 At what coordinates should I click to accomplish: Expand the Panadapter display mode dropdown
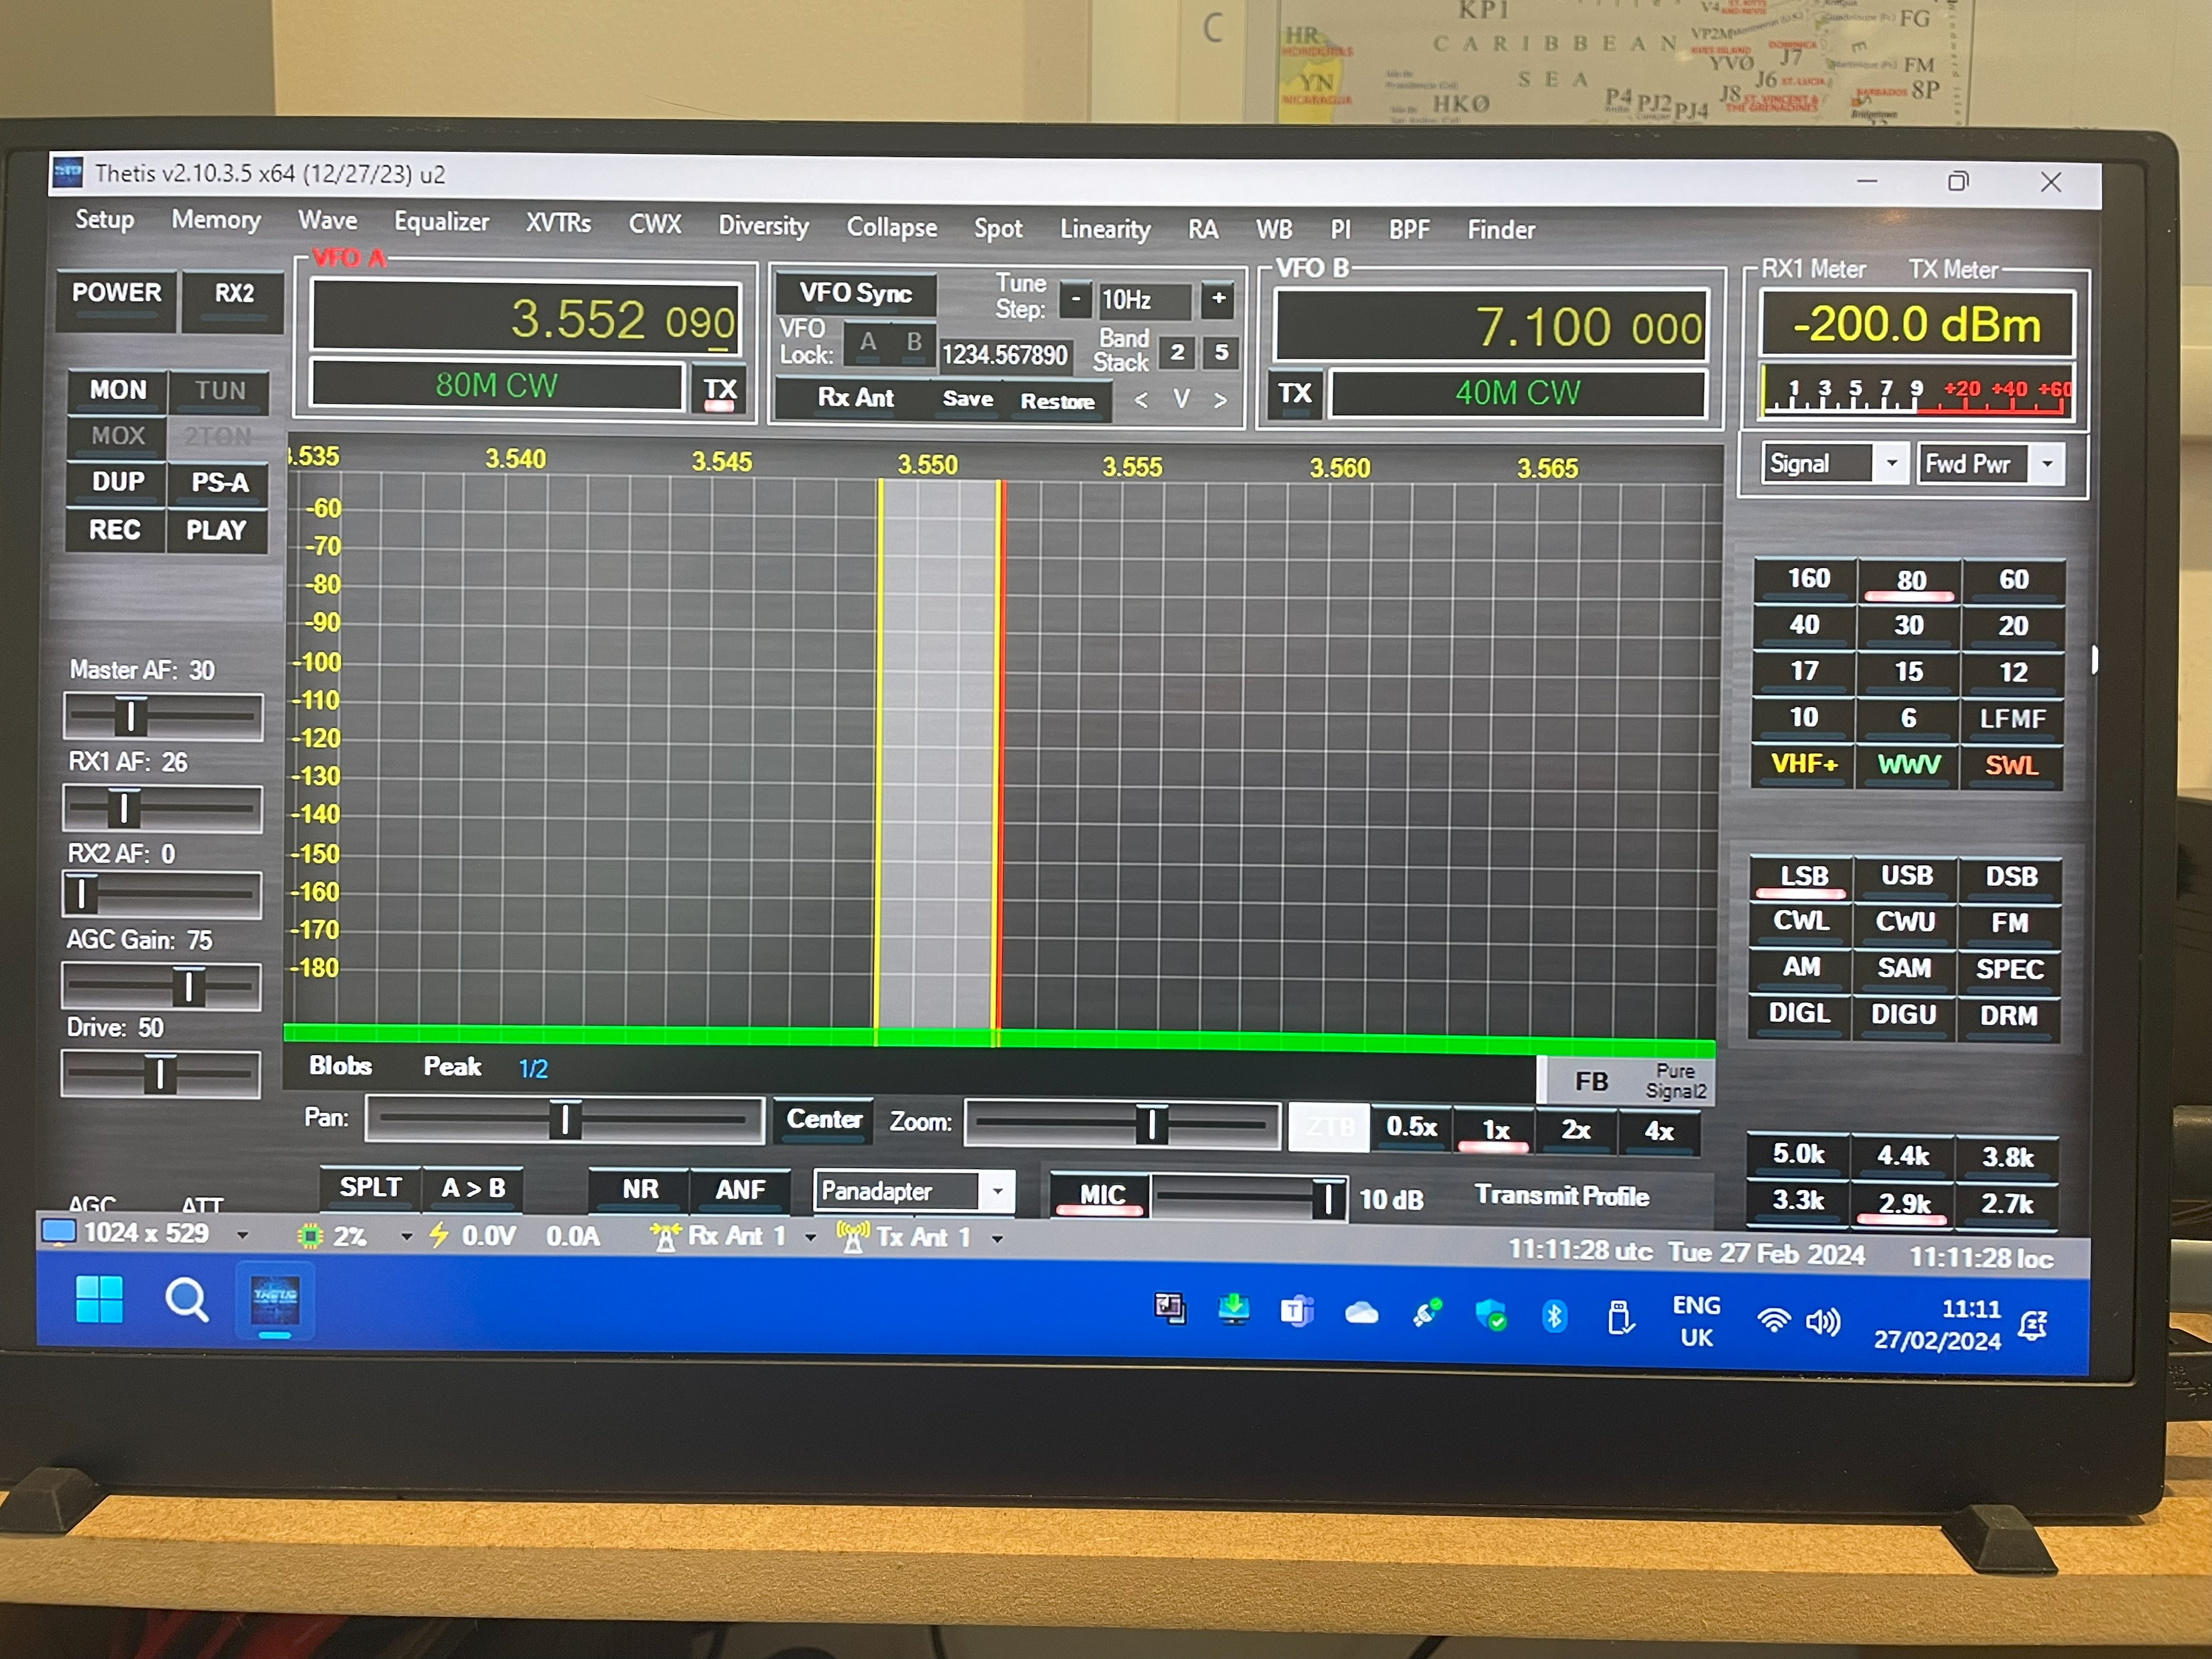pyautogui.click(x=997, y=1191)
